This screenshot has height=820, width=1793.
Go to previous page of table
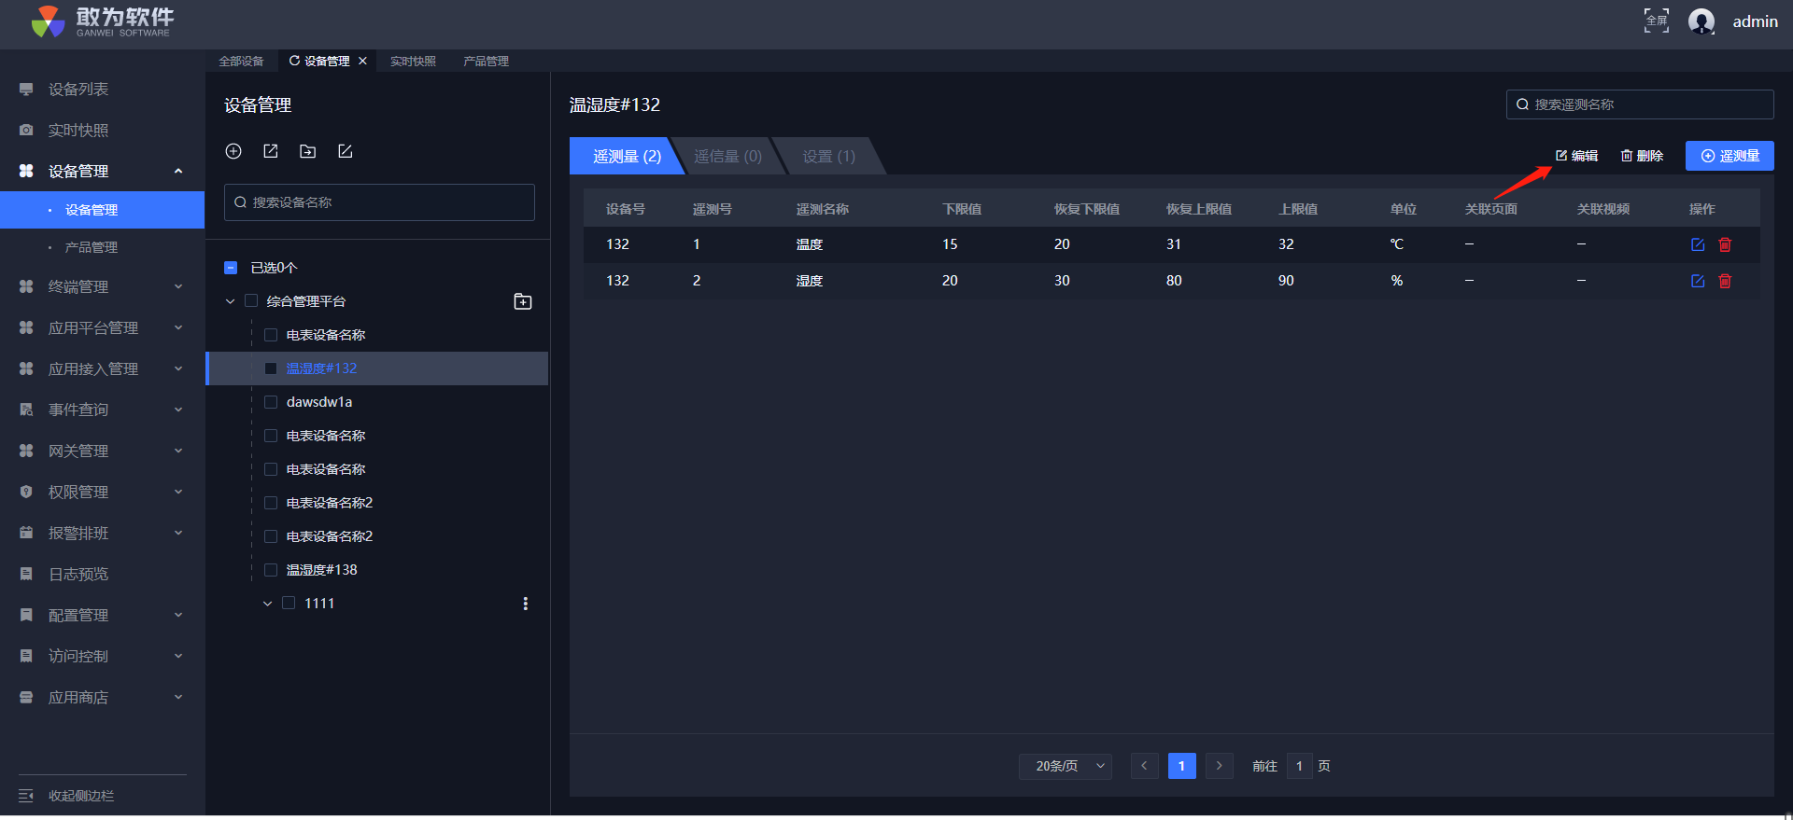[x=1144, y=766]
